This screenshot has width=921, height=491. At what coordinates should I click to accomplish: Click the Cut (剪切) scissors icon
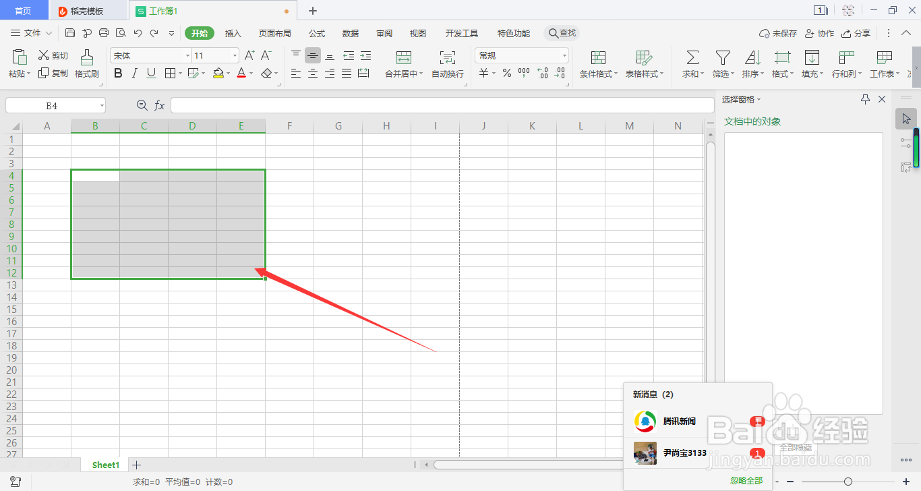point(44,55)
